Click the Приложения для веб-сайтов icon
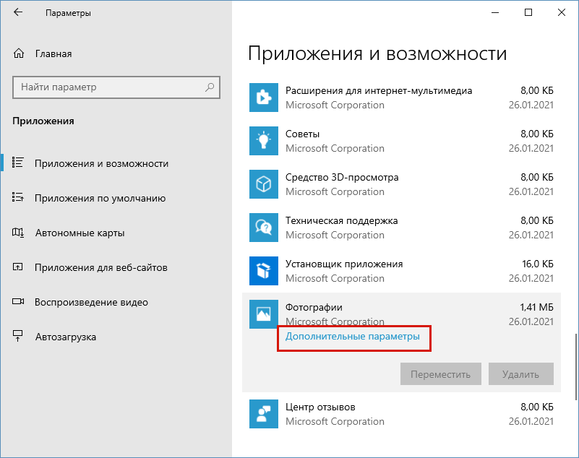 click(x=18, y=267)
